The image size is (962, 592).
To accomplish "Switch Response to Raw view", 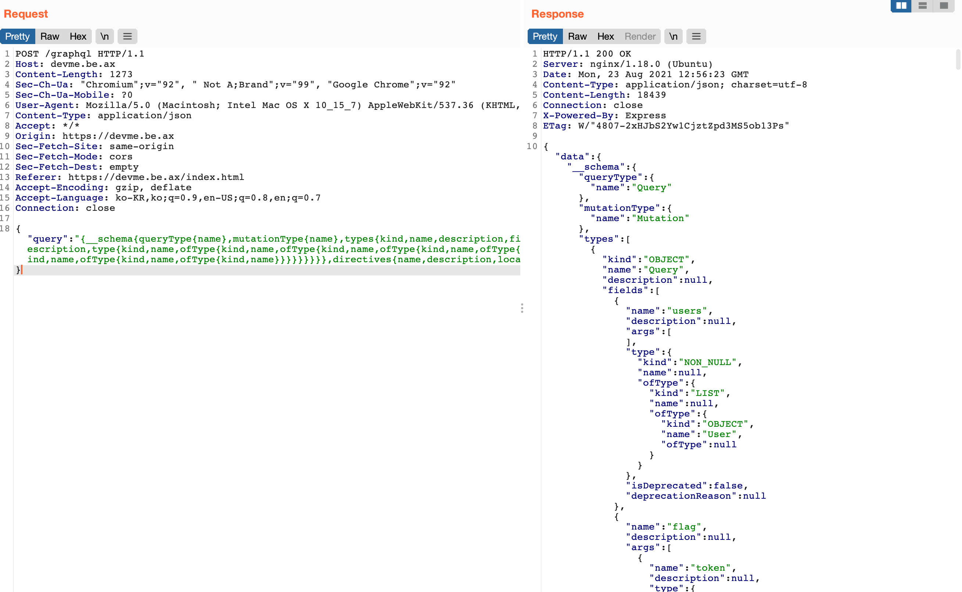I will coord(577,36).
